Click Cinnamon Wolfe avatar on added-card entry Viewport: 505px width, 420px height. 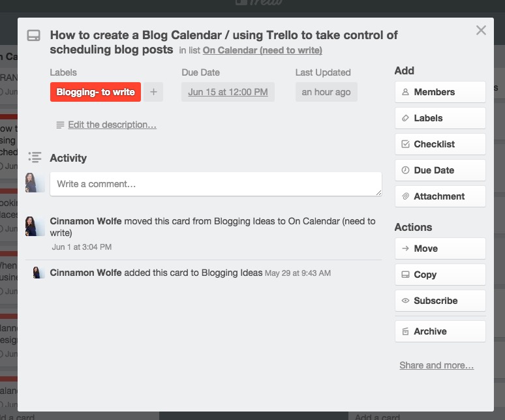point(38,273)
